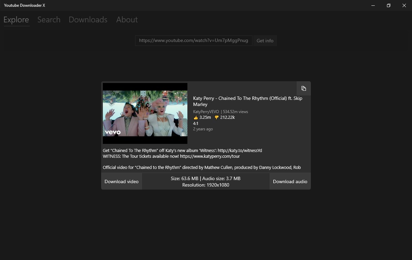Image resolution: width=412 pixels, height=260 pixels.
Task: Click the Download audio button
Action: (290, 181)
